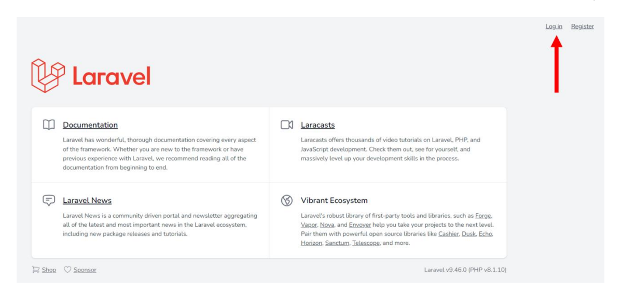Visit the Envoyer link
This screenshot has height=291, width=621.
tap(360, 225)
